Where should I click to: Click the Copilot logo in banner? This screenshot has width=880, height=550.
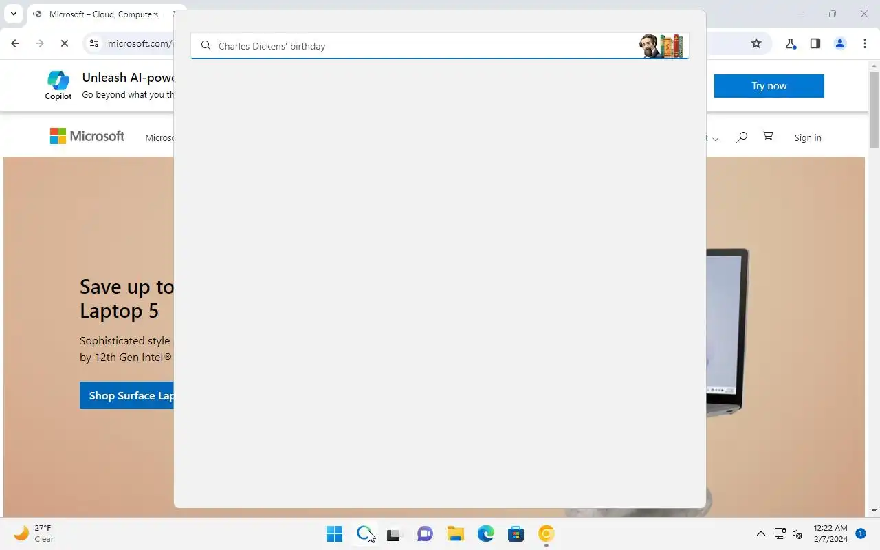tap(58, 85)
